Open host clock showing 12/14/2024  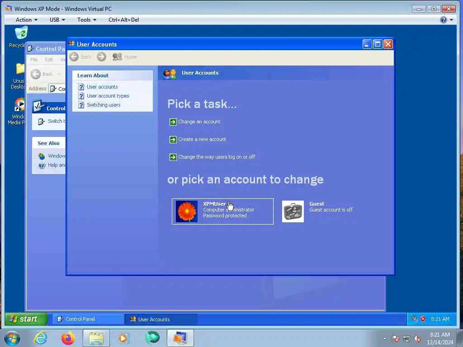pyautogui.click(x=440, y=338)
